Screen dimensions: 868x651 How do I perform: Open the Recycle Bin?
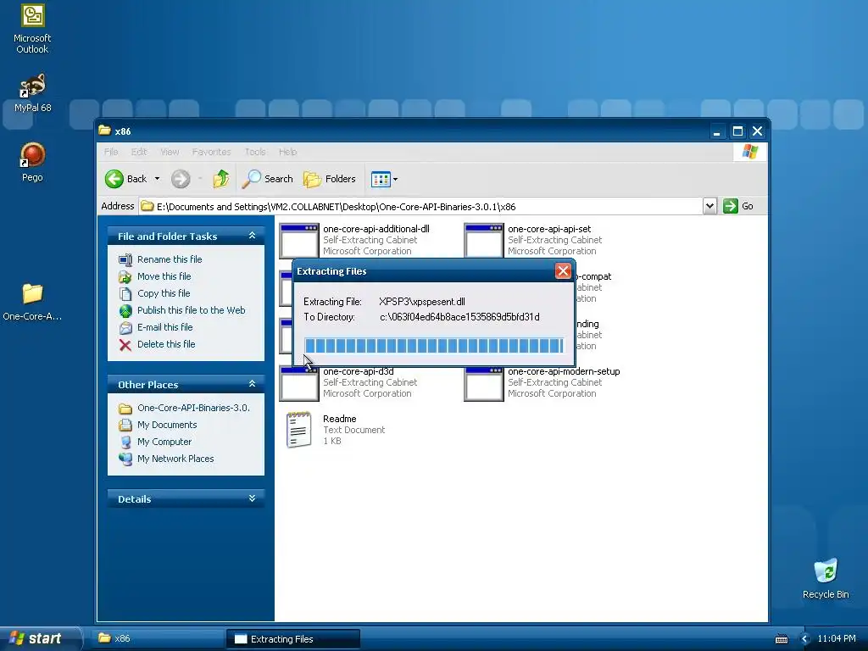tap(826, 578)
